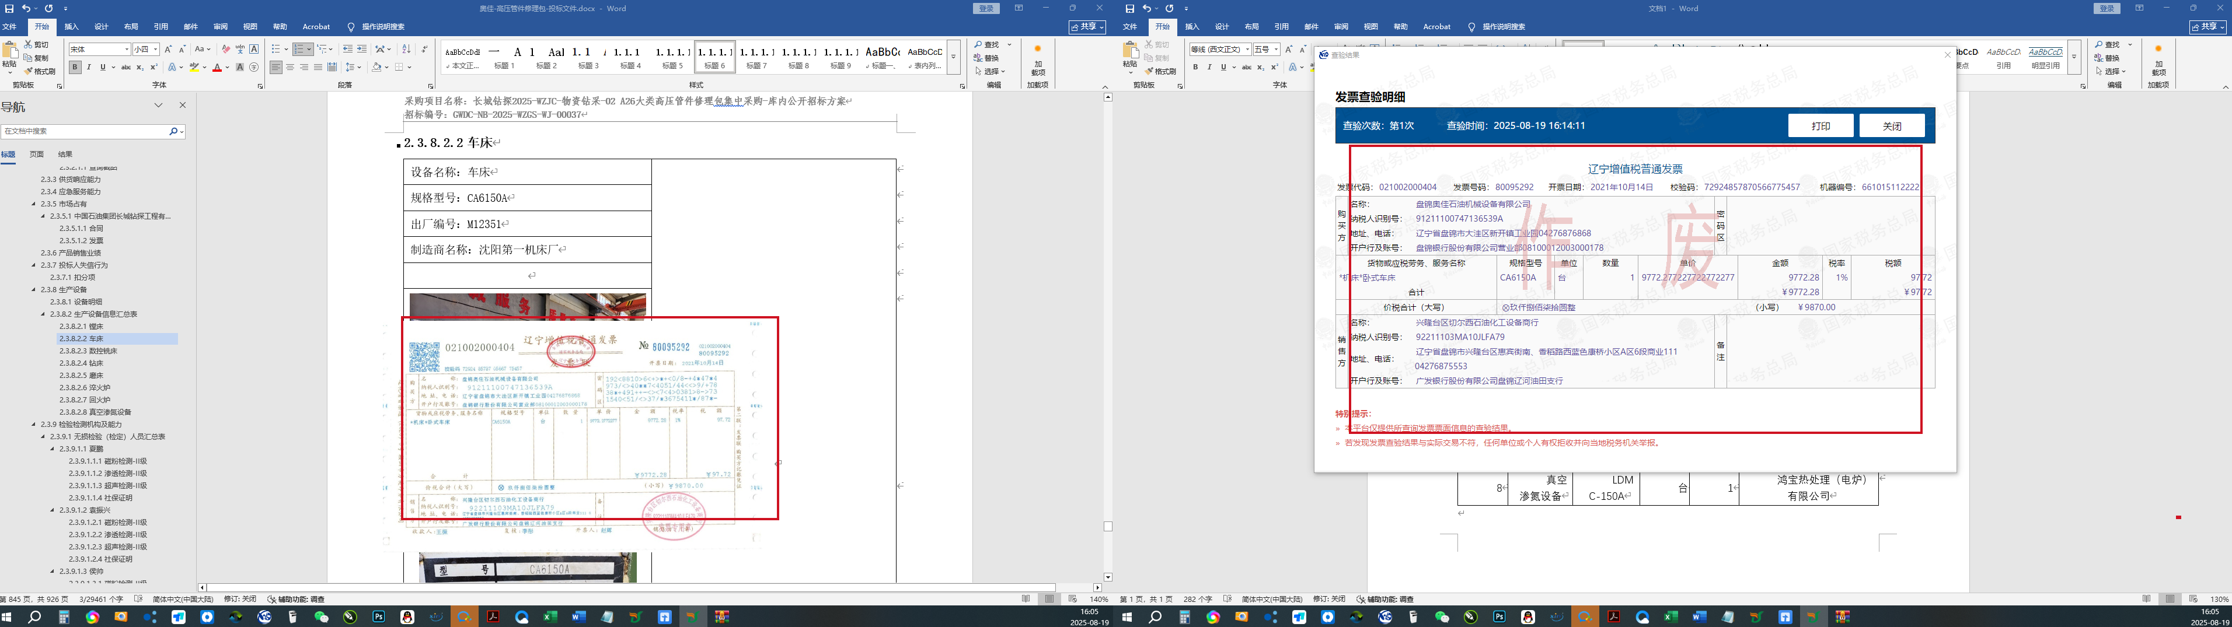Toggle subscript in 投标文件 Word window
Viewport: 2232px width, 627px height.
[x=140, y=68]
